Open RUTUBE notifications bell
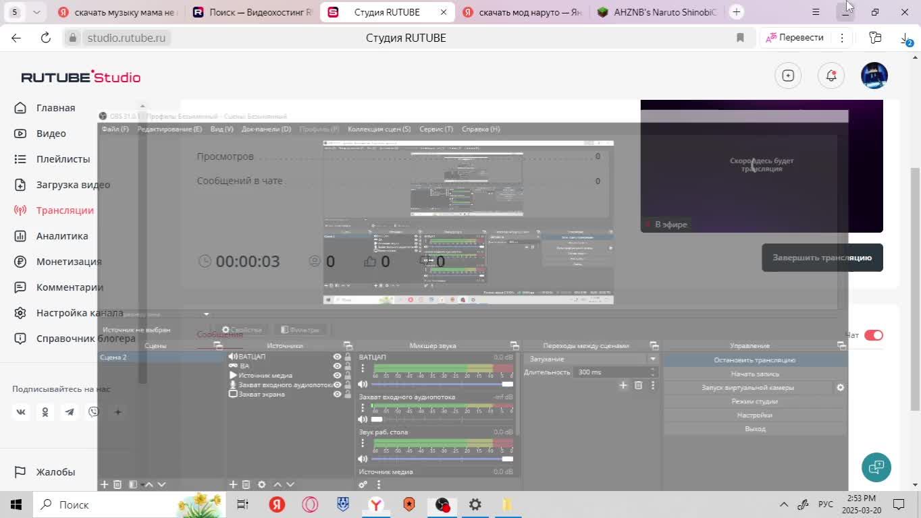921x518 pixels. (831, 76)
